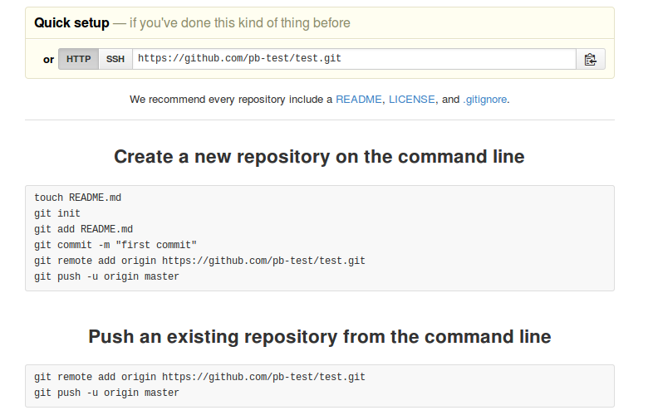Viewport: 653px width, 415px height.
Task: Switch to the SSH clone URL
Action: click(x=115, y=59)
